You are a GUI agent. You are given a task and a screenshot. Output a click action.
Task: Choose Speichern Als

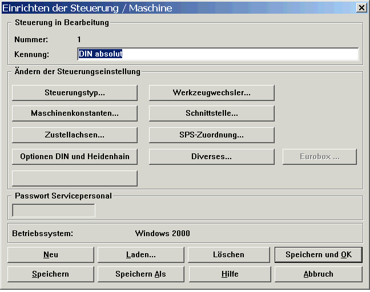[x=140, y=274]
